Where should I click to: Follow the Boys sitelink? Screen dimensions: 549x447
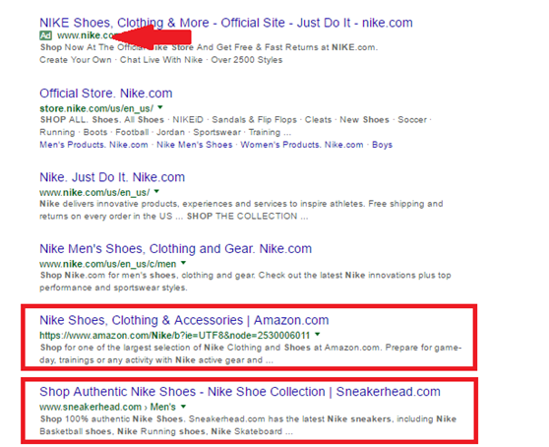pos(382,145)
